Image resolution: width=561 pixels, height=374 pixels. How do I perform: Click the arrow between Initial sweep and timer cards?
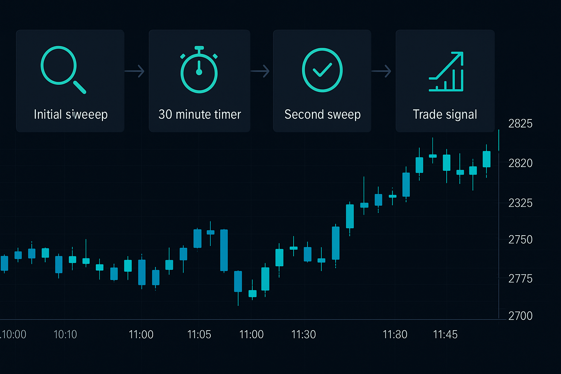(x=135, y=71)
